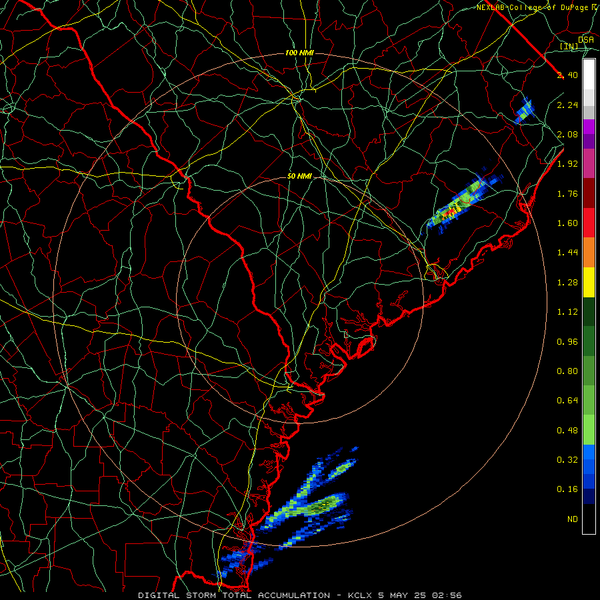Click the 0.32 legend value
This screenshot has height=600, width=600.
[x=567, y=460]
